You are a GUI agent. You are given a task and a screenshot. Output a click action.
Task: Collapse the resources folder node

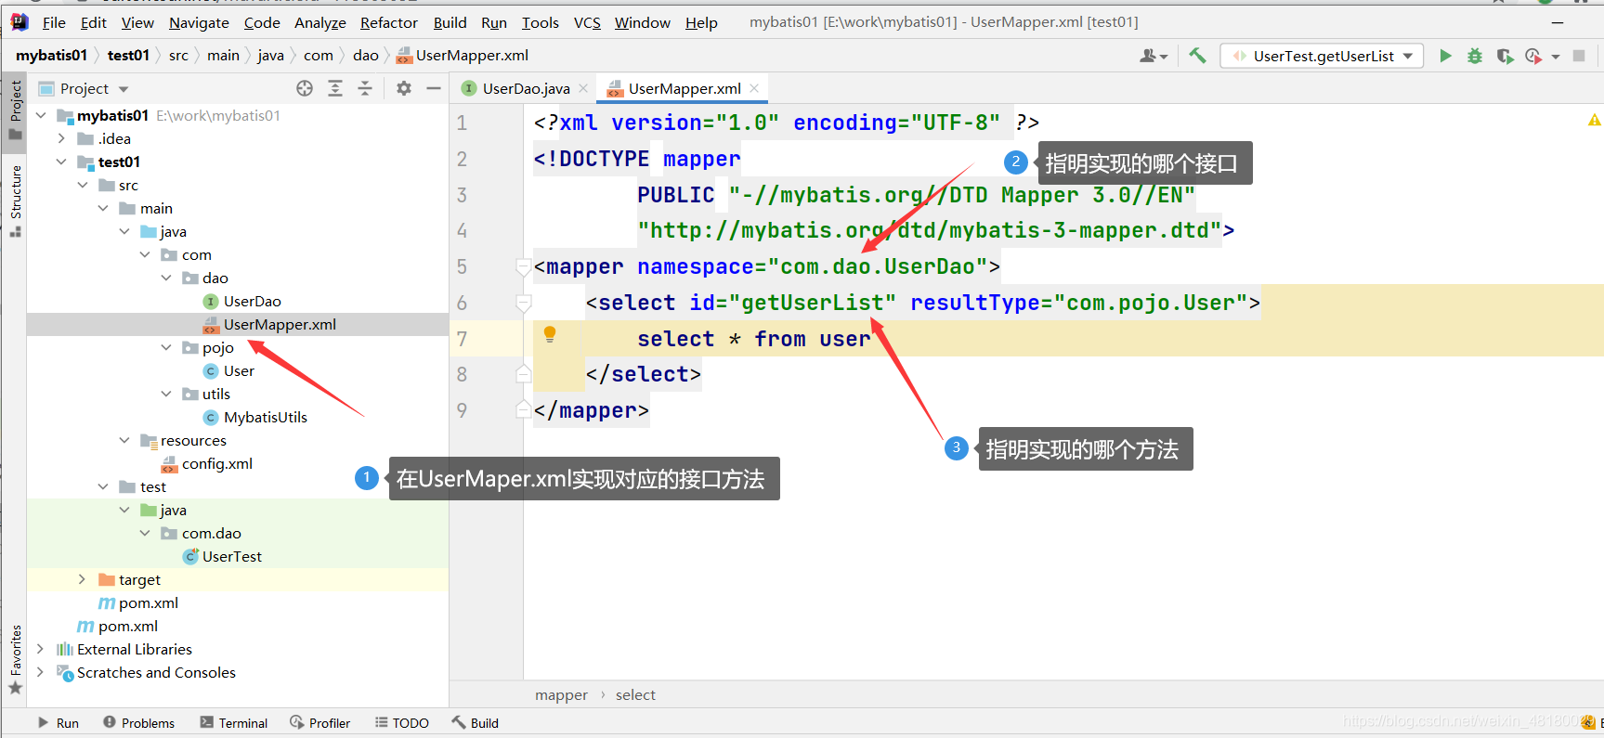pos(124,440)
